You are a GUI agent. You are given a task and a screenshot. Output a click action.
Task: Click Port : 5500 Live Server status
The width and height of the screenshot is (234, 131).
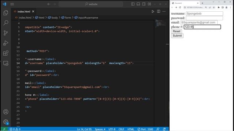tap(145, 129)
